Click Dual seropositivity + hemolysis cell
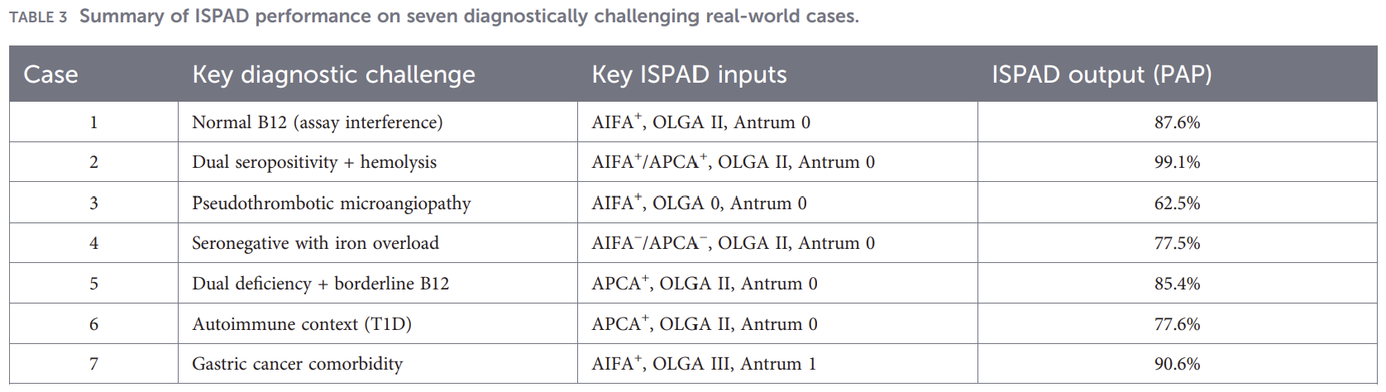This screenshot has width=1386, height=392. click(314, 162)
